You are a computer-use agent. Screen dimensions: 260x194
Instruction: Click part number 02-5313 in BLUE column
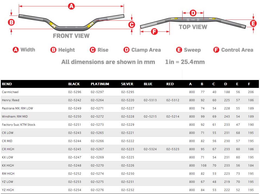(x=150, y=100)
